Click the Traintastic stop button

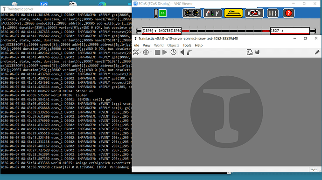pyautogui.click(x=158, y=53)
